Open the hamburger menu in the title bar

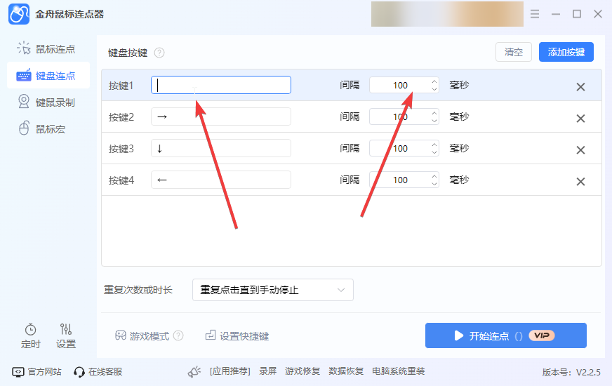click(535, 14)
